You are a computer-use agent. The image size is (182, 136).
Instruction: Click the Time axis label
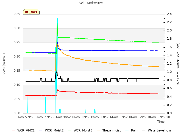click(x=161, y=122)
